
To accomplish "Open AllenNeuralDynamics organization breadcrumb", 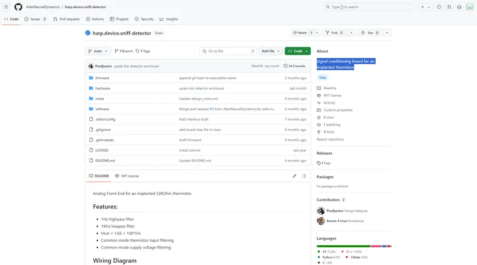I will 42,7.
